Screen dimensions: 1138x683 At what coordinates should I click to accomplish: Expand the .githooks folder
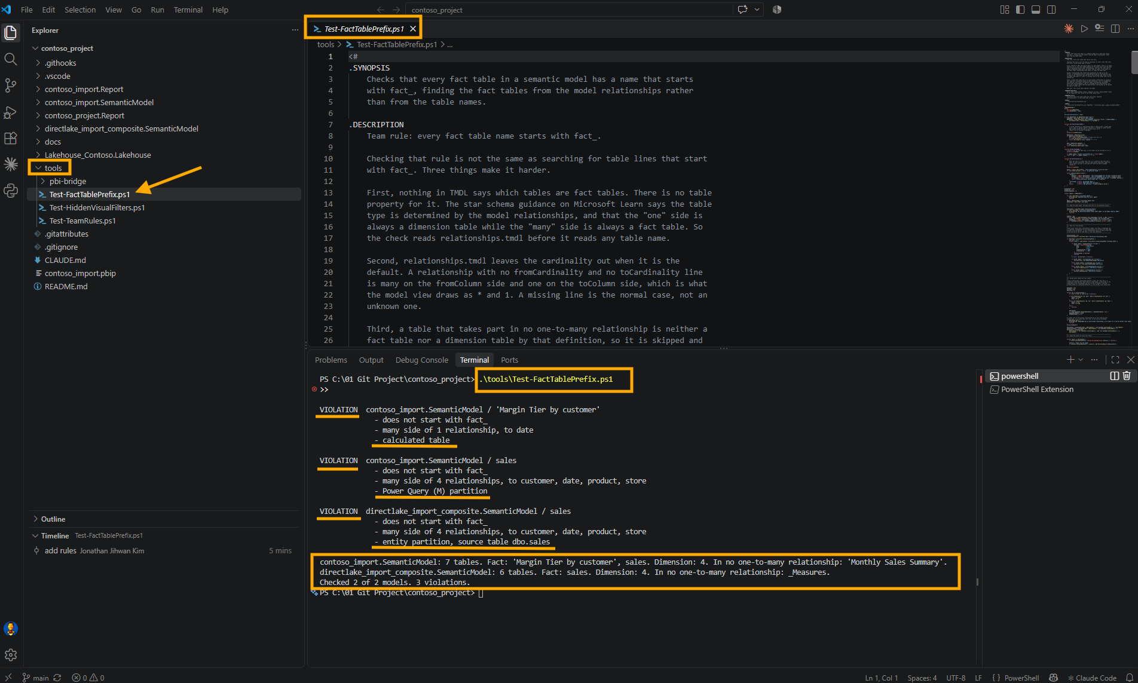click(x=38, y=63)
